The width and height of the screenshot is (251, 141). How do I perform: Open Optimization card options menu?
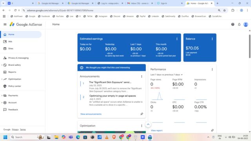point(142,126)
